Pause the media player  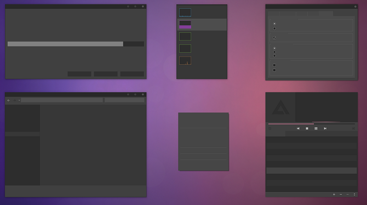pyautogui.click(x=316, y=128)
